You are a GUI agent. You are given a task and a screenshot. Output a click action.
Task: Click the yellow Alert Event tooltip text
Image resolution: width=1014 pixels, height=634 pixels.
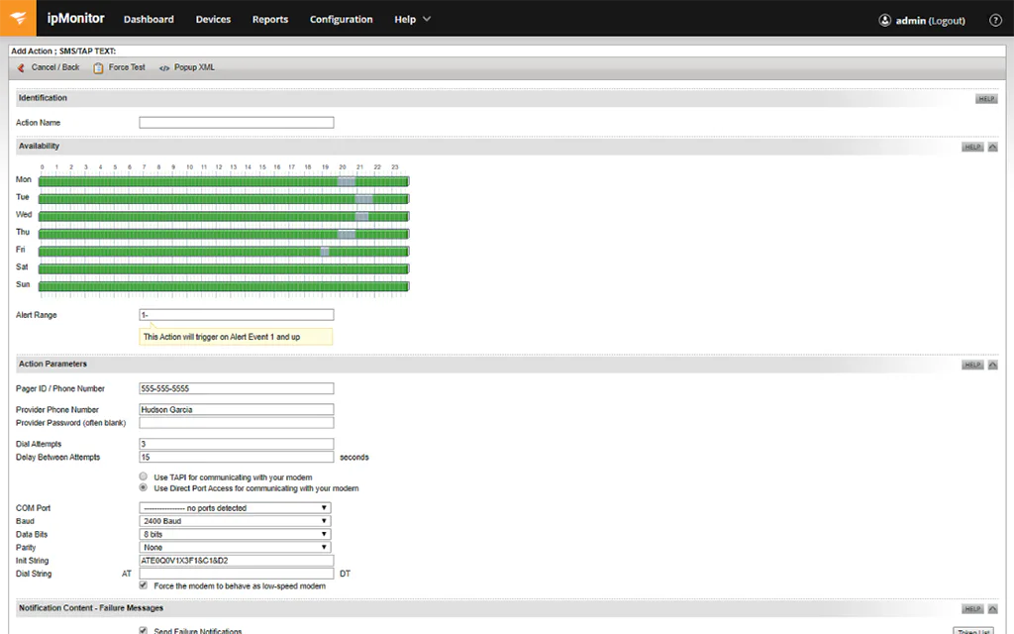click(222, 337)
